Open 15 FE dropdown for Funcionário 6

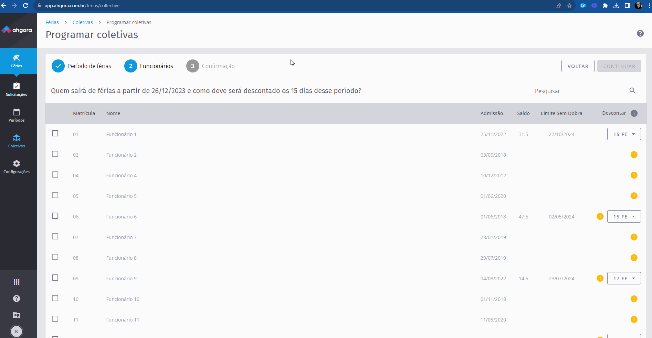pyautogui.click(x=624, y=216)
